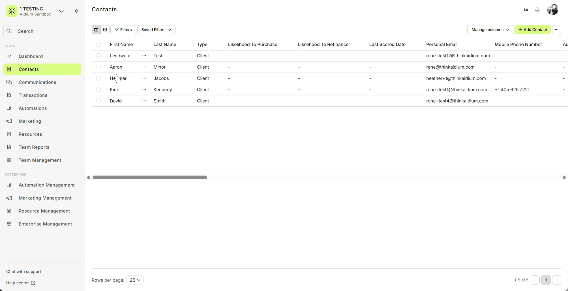This screenshot has height=291, width=568.
Task: Switch to table view layout icon
Action: coord(96,30)
